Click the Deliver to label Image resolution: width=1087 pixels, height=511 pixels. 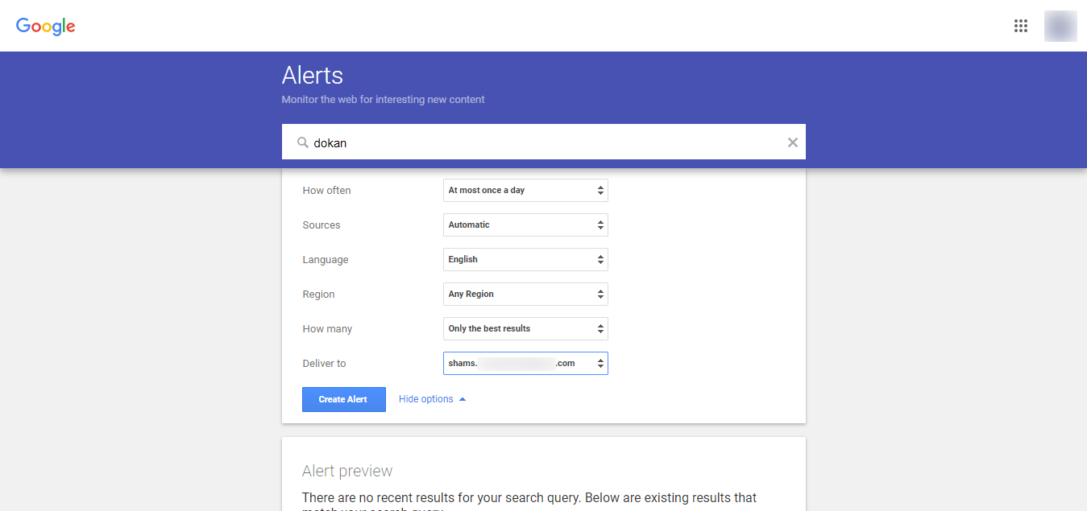point(324,364)
